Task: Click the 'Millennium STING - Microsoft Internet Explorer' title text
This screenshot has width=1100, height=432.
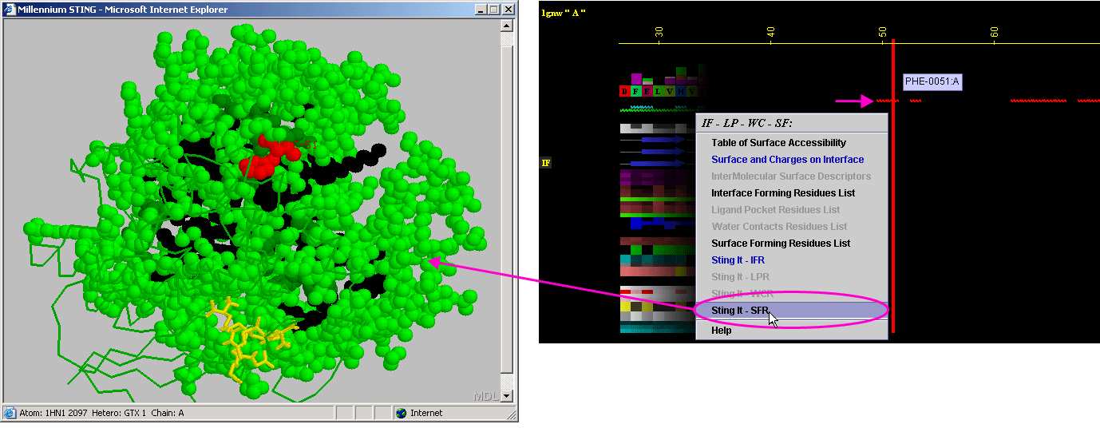Action: click(122, 10)
